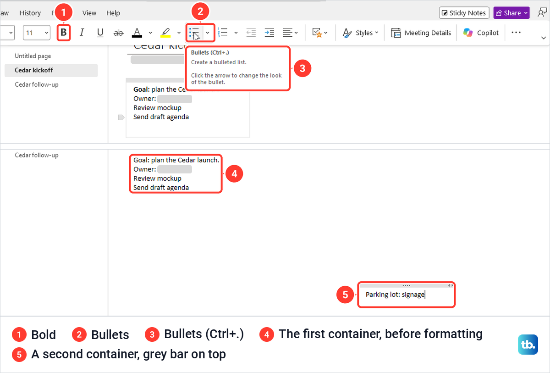This screenshot has height=373, width=550.
Task: Increase the indent level
Action: coord(269,33)
